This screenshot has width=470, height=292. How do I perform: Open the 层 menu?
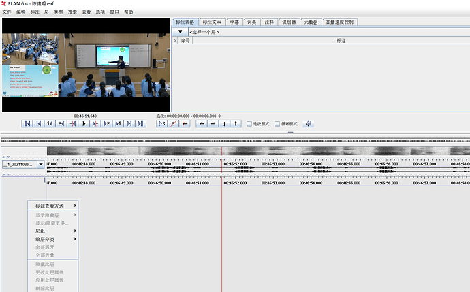46,12
